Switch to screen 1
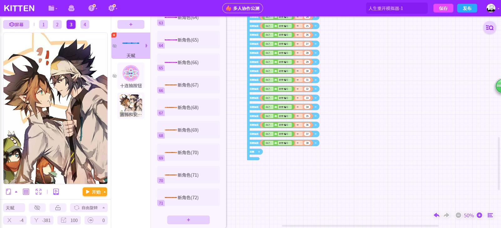Image resolution: width=501 pixels, height=228 pixels. [44, 24]
